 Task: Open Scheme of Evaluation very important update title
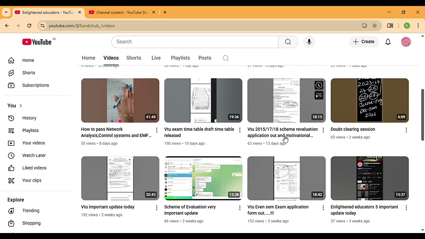coord(190,210)
